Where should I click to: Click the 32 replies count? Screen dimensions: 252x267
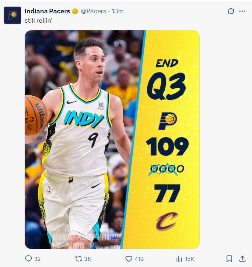coord(37,259)
